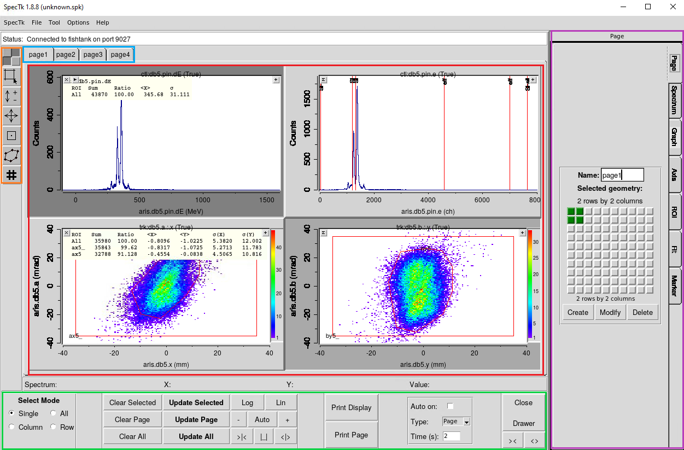Click arrow button beside db5.pin.dE stats title
The height and width of the screenshot is (450, 684).
point(75,80)
